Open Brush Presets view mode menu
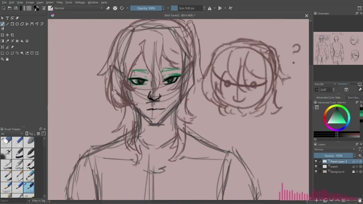Viewport: 363px width, 204px height. (38, 134)
